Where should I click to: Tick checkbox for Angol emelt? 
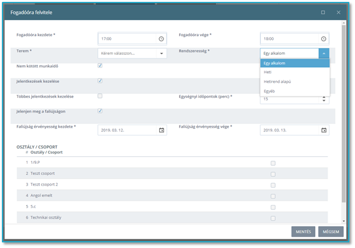[273, 196]
